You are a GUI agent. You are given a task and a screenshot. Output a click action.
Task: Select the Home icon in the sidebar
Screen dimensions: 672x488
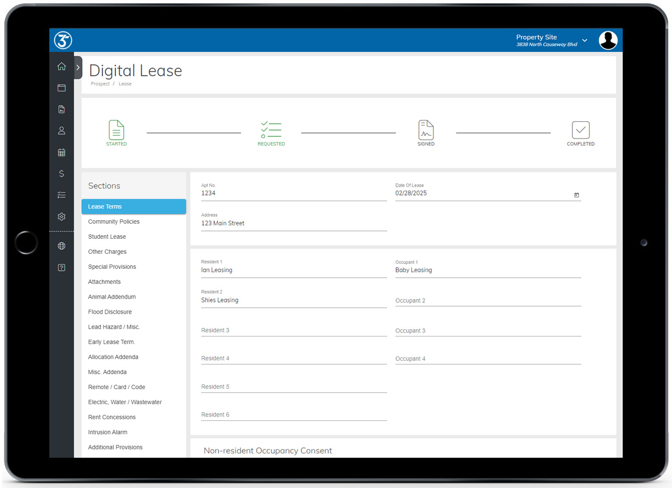tap(62, 66)
